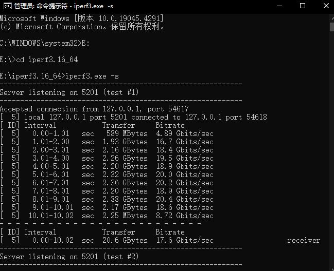Click the '4.00-5.01' interval value

click(51, 166)
